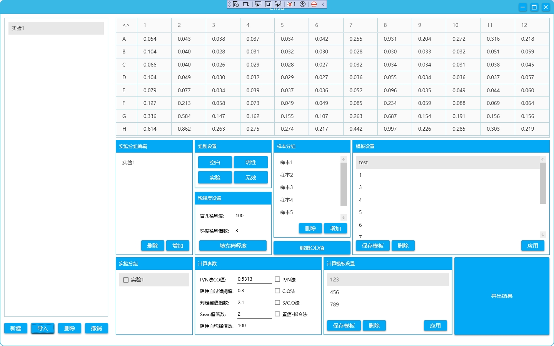554x346 pixels.
Task: Focus the 首孔稀释度 input field
Action: tap(250, 216)
